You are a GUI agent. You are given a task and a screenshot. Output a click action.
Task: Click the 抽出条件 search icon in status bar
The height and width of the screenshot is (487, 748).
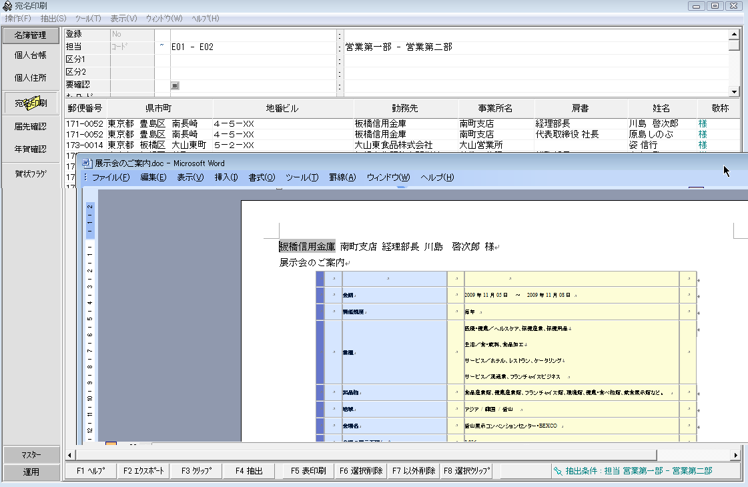(x=558, y=471)
